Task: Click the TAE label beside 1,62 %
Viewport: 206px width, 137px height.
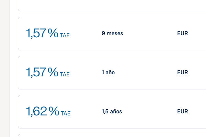Action: [x=66, y=113]
